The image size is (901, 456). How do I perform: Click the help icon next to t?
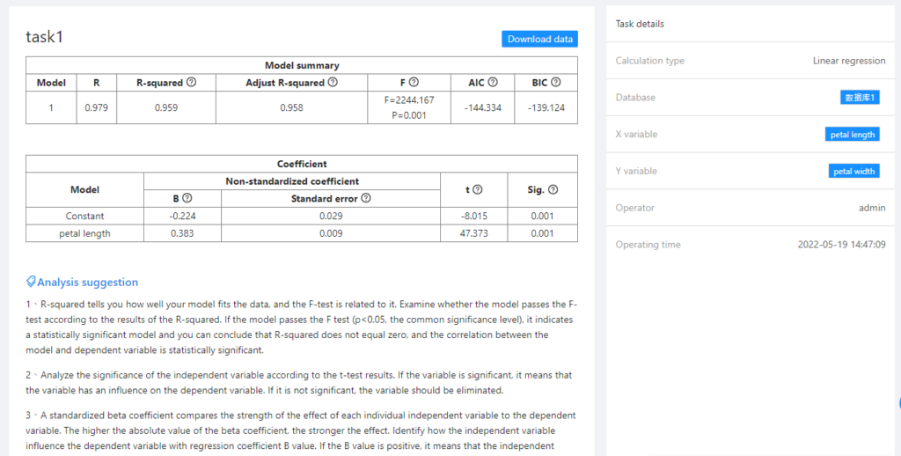(478, 189)
